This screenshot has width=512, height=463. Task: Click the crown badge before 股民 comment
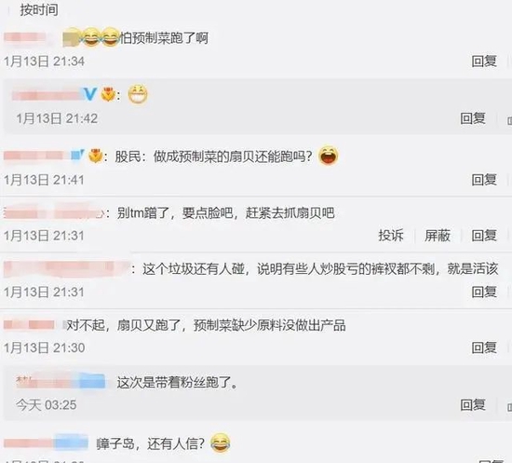(x=96, y=156)
